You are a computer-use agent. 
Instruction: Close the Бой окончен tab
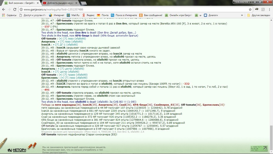(x=38, y=3)
